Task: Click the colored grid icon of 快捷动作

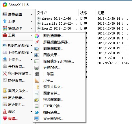Action: (5, 28)
